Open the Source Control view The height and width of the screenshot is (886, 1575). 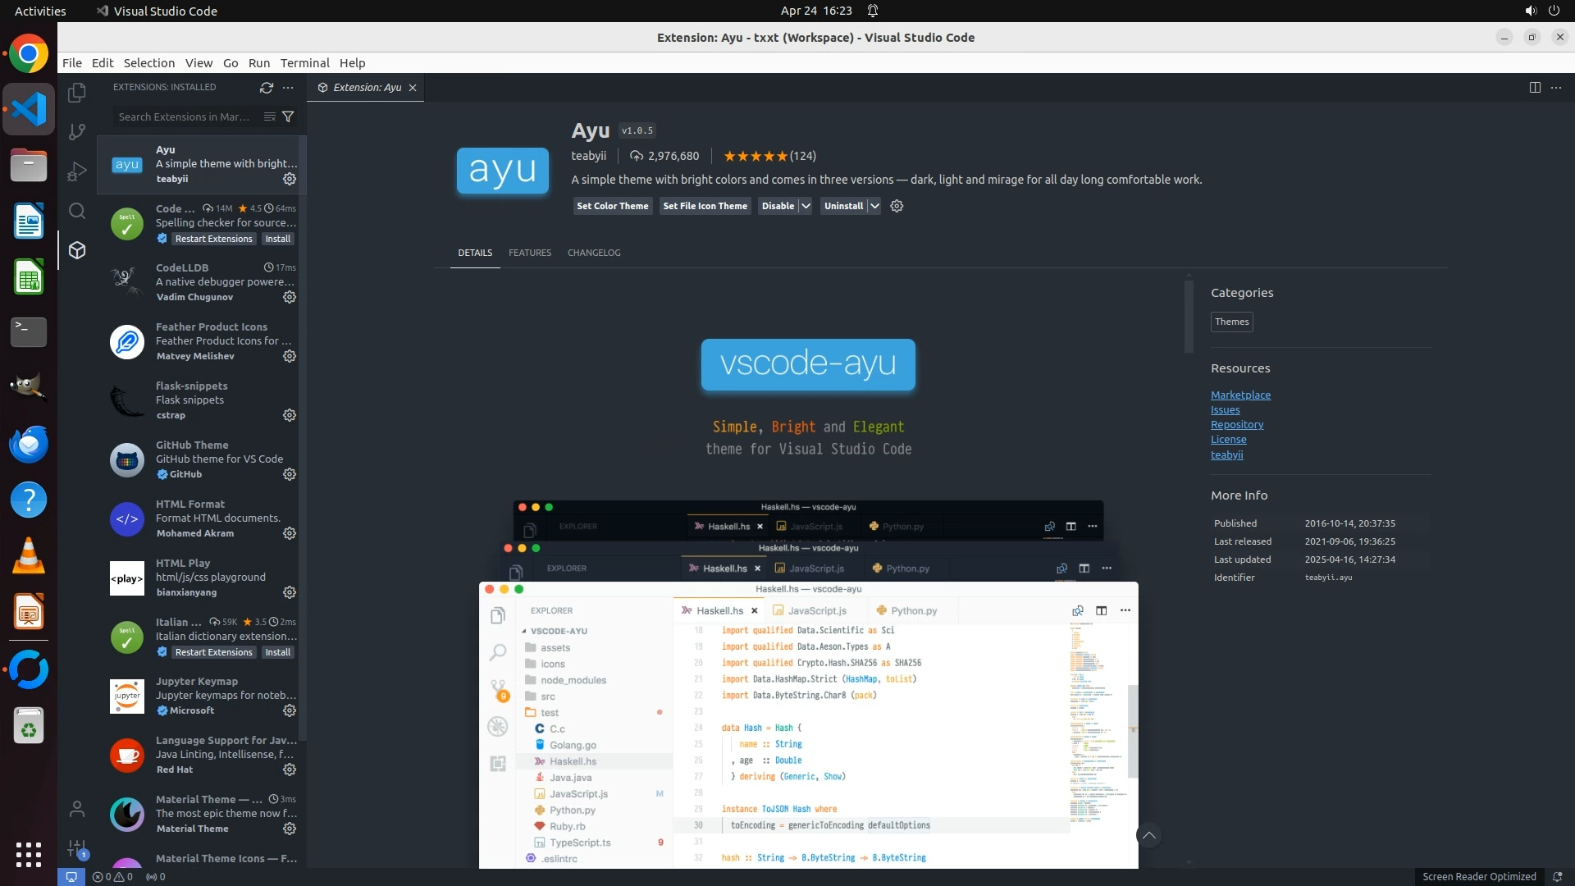[x=77, y=131]
